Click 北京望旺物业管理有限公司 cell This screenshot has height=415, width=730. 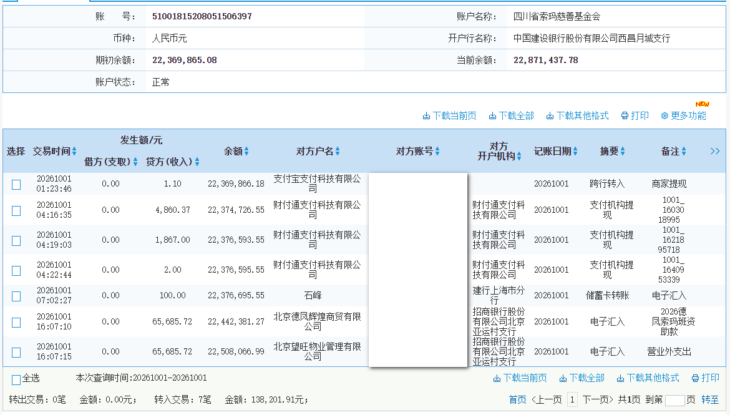click(x=317, y=351)
